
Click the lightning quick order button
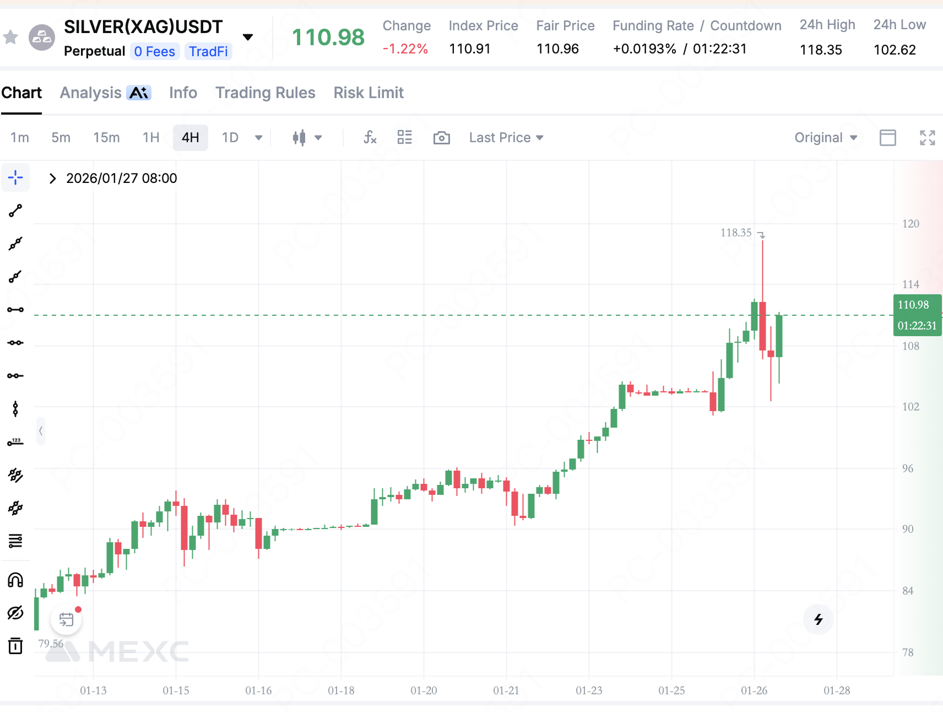pyautogui.click(x=818, y=619)
